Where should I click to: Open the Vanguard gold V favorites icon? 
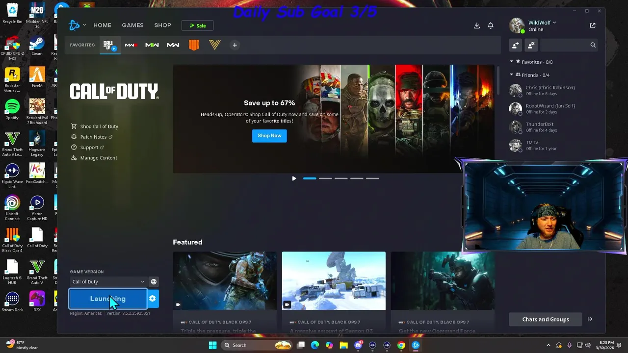pos(215,45)
